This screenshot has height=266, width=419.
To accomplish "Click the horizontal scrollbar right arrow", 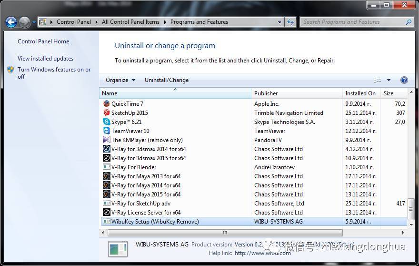I will tap(403, 233).
